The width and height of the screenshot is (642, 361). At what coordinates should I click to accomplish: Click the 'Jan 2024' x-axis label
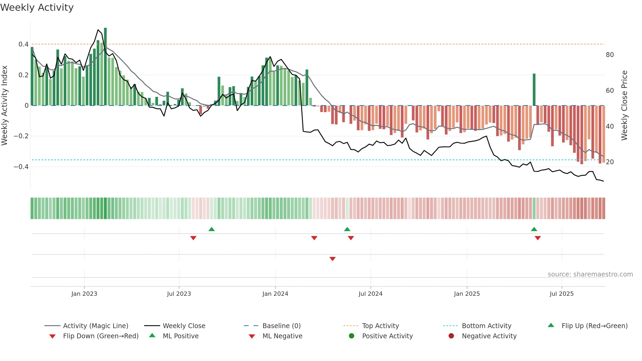click(275, 294)
